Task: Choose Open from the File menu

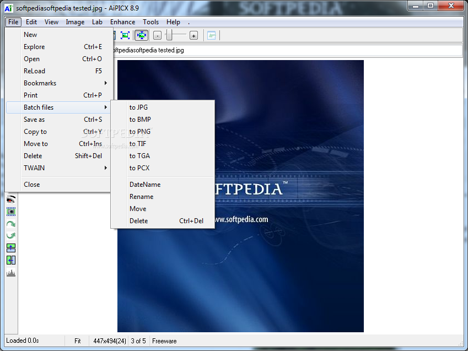Action: [58, 59]
